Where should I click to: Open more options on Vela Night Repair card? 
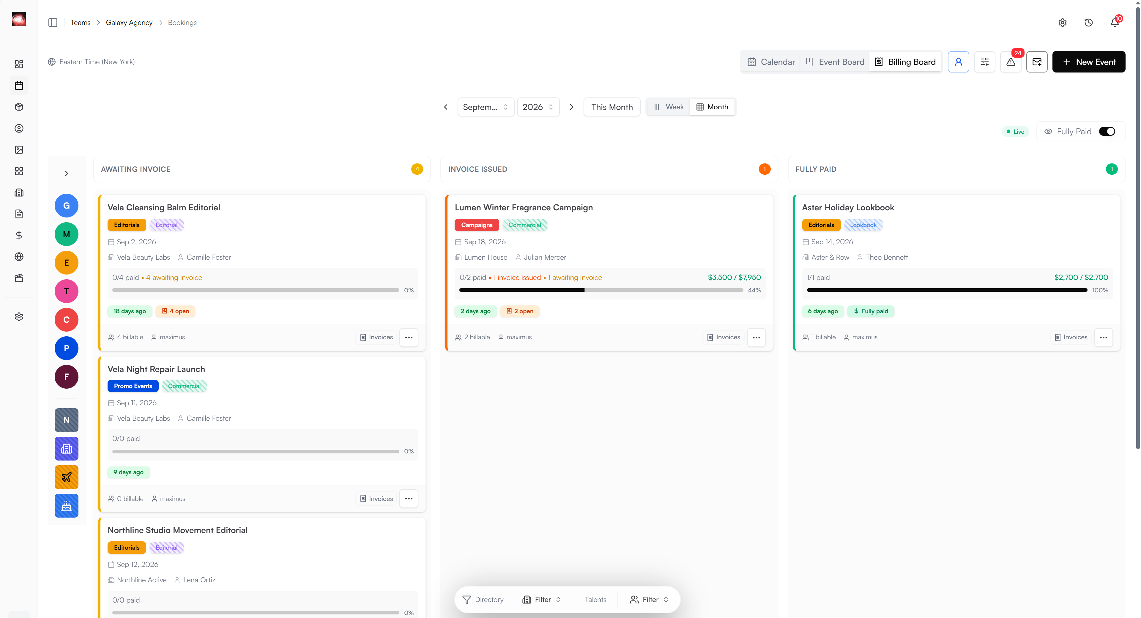(x=408, y=498)
